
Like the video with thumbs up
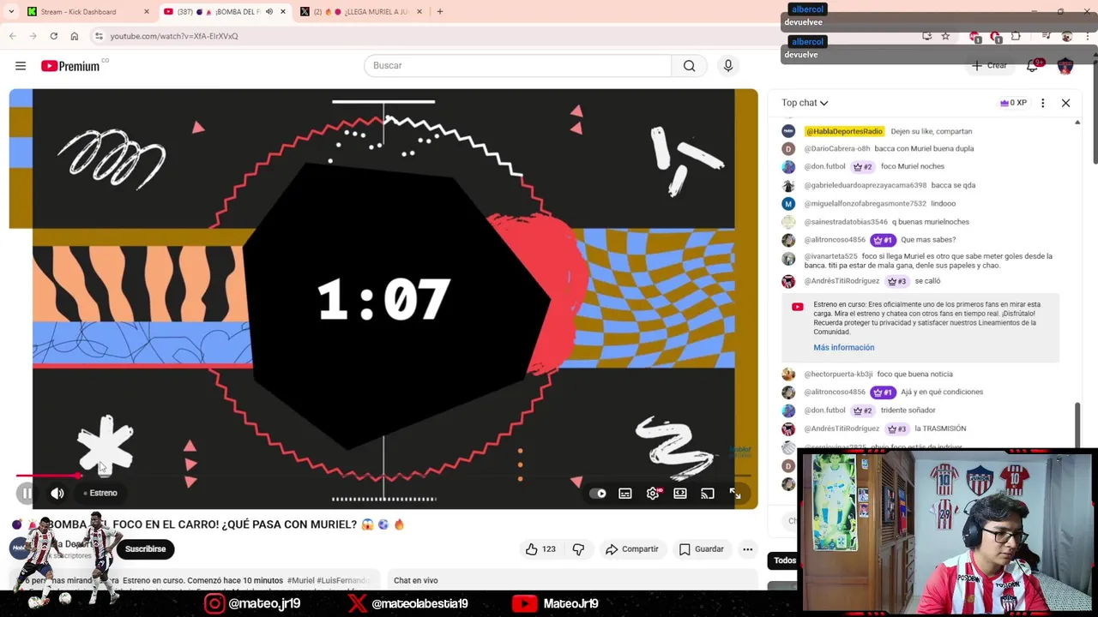click(x=540, y=549)
